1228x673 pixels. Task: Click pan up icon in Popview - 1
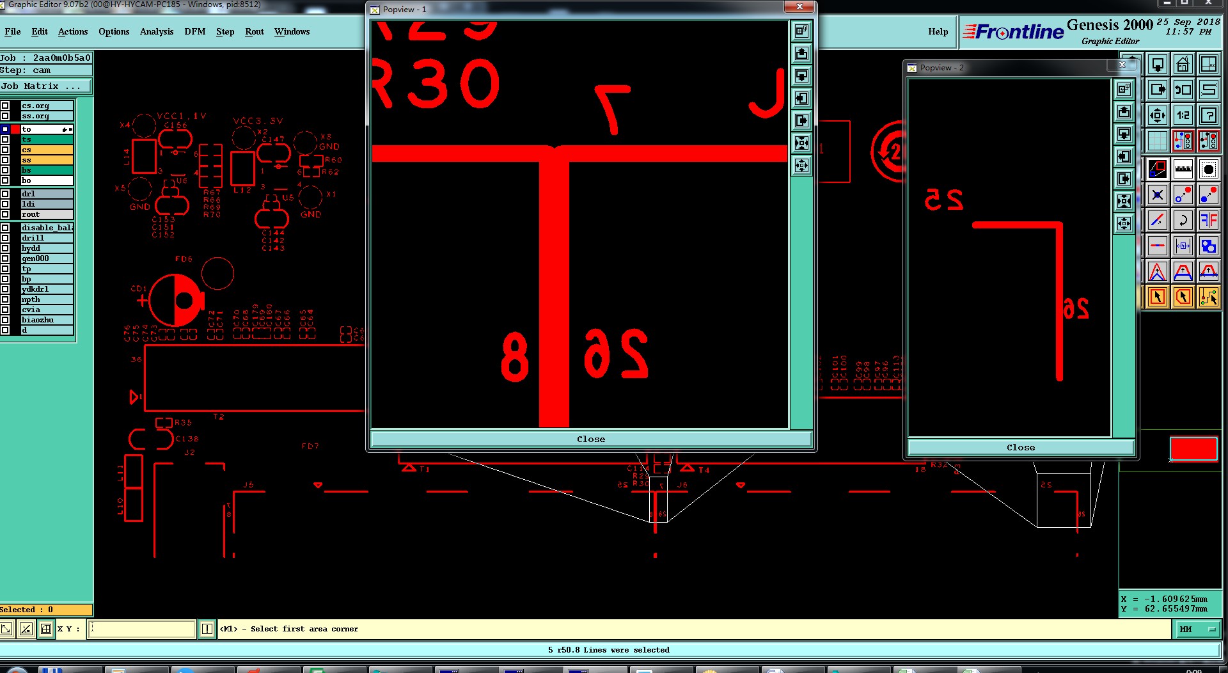coord(801,54)
